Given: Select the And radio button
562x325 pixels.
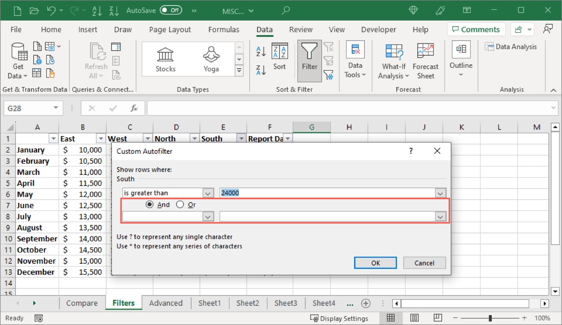Looking at the screenshot, I should click(150, 204).
